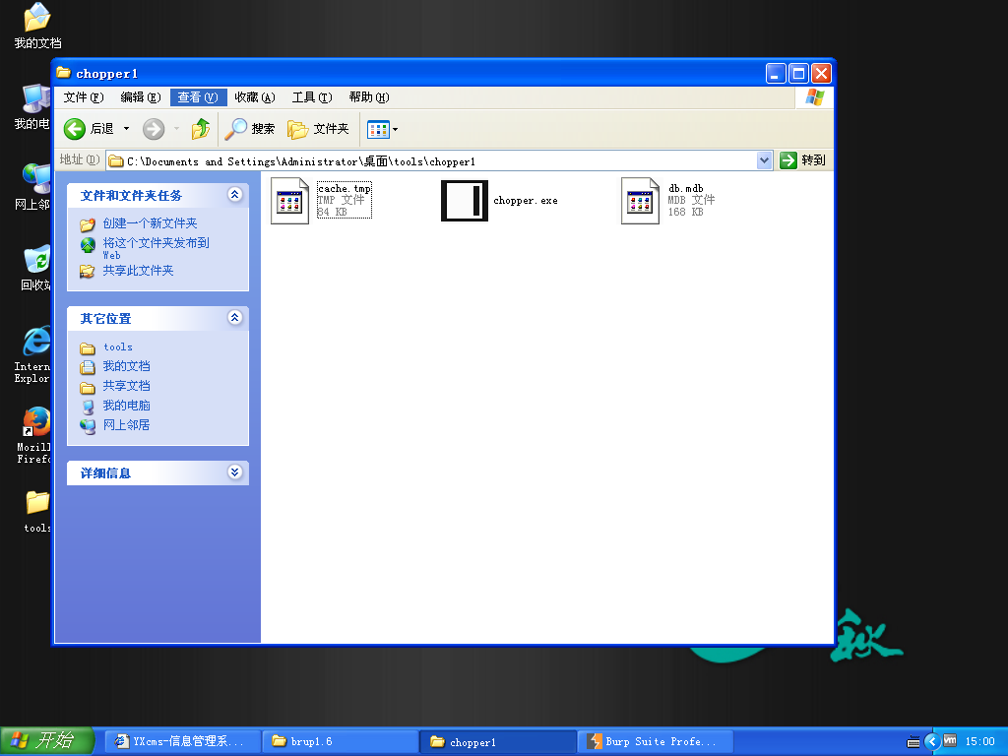Switch to brup1.6 taskbar window

click(341, 742)
